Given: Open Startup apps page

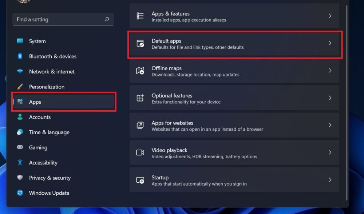Looking at the screenshot, I should tap(234, 180).
